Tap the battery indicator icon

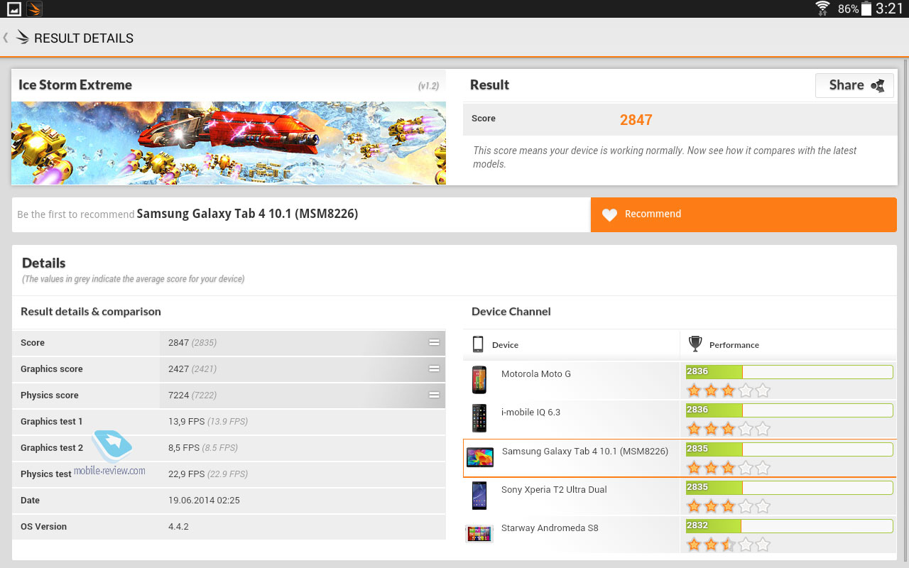pyautogui.click(x=866, y=9)
